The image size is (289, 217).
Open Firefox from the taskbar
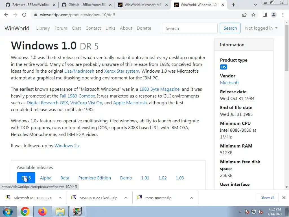pyautogui.click(x=43, y=211)
